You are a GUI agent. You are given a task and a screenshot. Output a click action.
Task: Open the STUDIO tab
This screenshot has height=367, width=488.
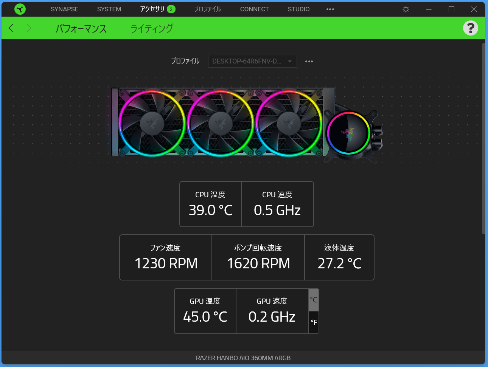pos(298,9)
